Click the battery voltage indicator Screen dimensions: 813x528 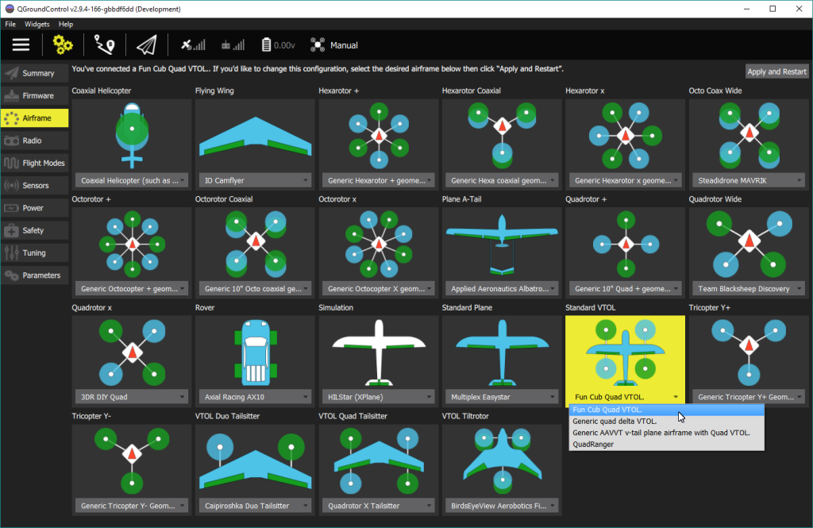279,45
